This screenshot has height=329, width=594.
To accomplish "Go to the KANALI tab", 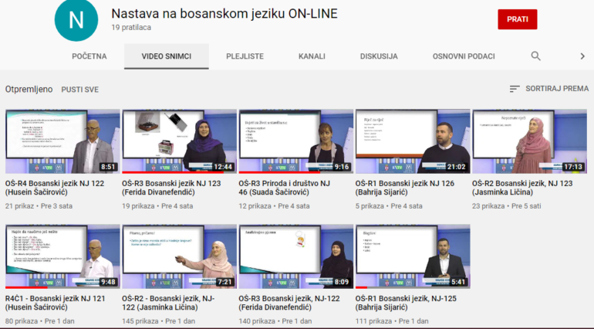I will [x=312, y=56].
